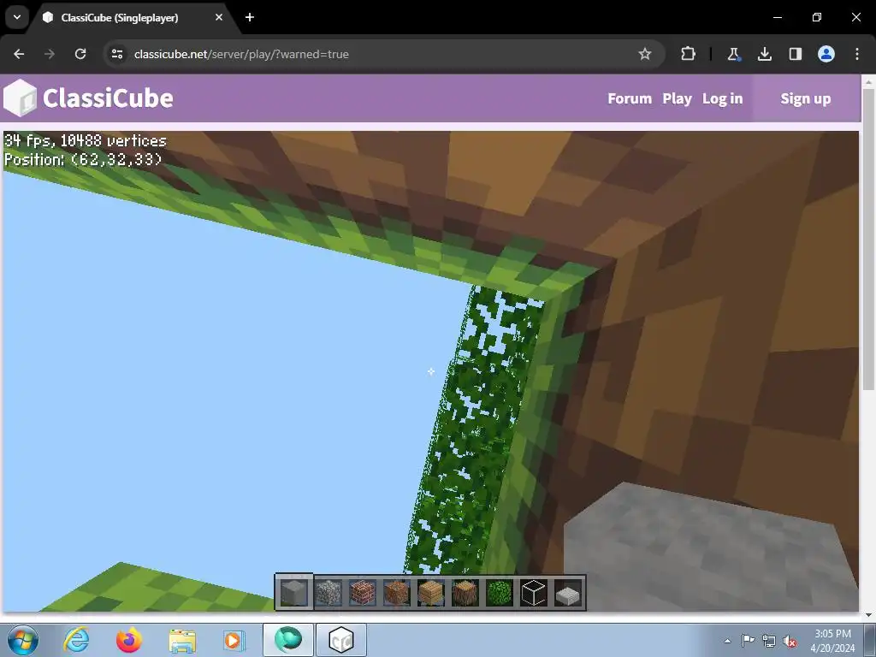Expand the tab search dropdown

(x=17, y=17)
